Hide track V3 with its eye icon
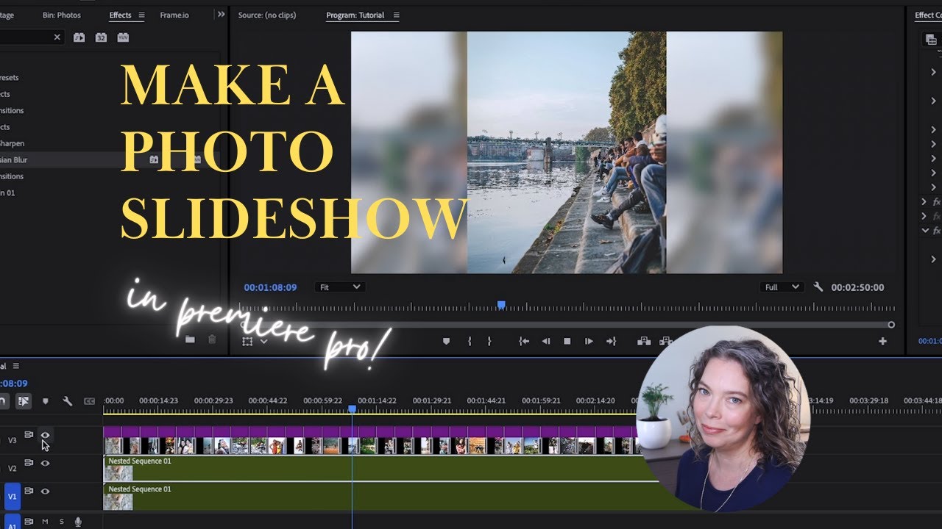 click(x=45, y=435)
